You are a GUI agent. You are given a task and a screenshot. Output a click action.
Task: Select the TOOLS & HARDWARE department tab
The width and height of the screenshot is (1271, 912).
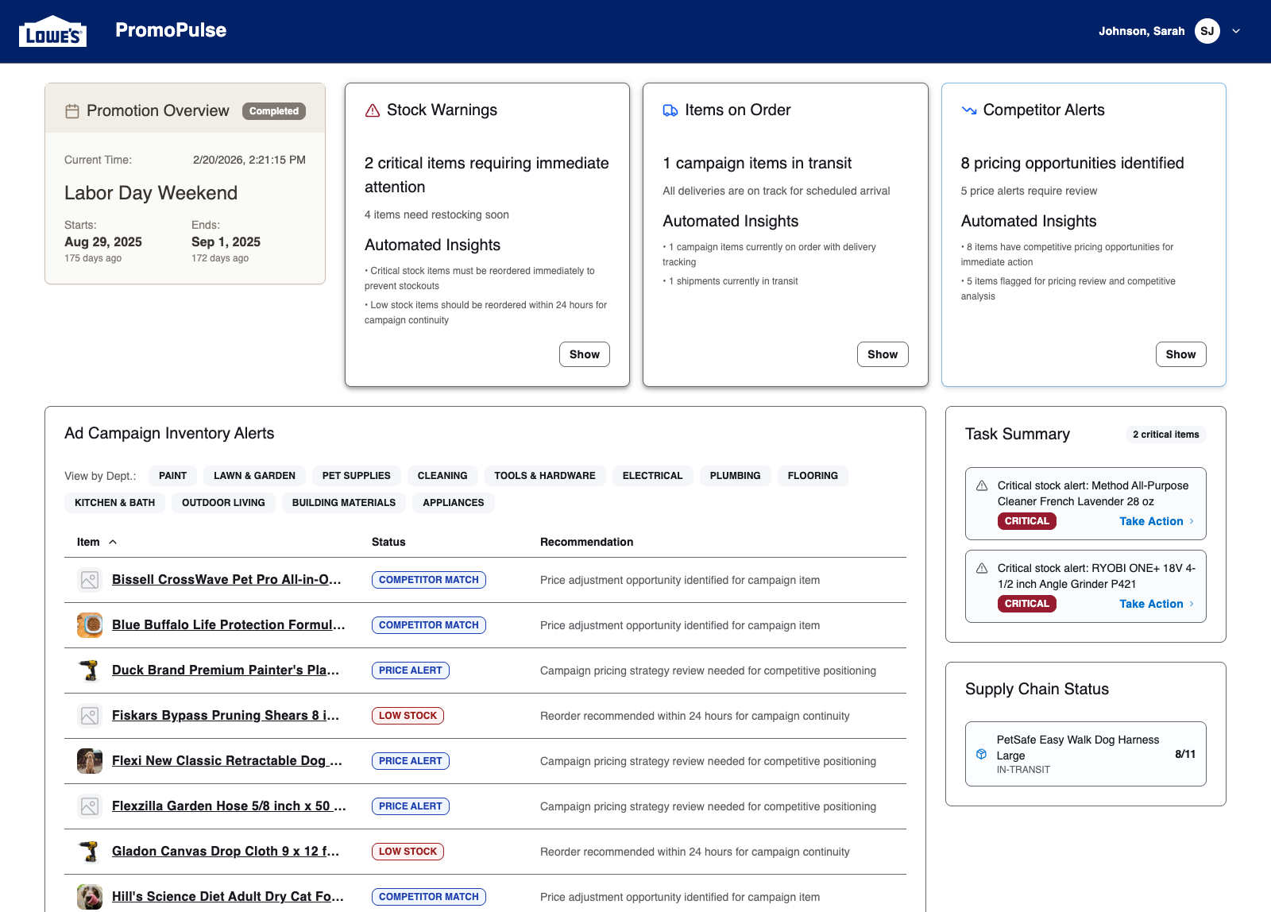[544, 475]
